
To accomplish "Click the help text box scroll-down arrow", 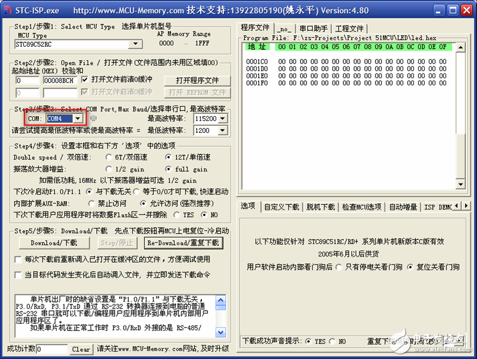I will 220,332.
